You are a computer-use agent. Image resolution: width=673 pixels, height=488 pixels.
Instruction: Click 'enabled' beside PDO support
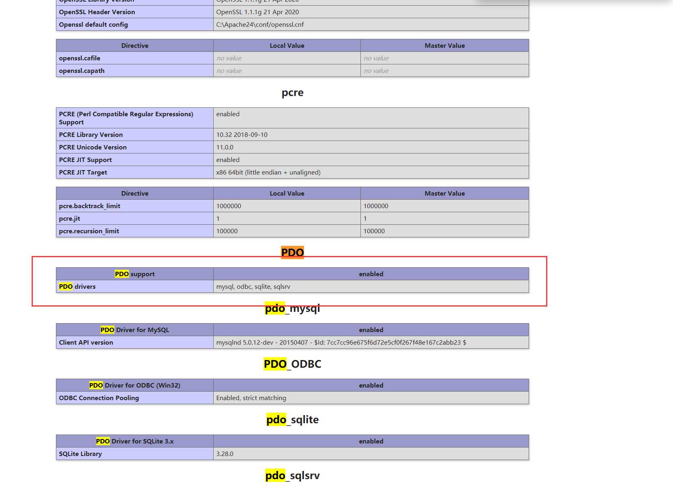coord(371,274)
